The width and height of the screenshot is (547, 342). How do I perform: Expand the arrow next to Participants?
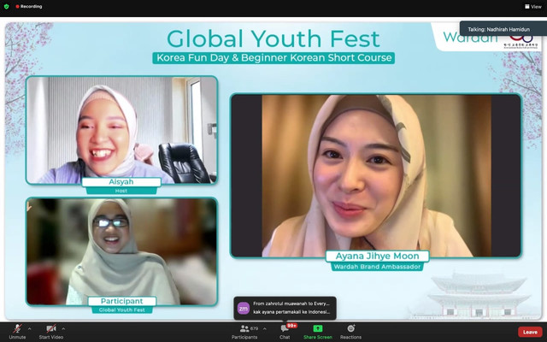[x=264, y=328]
